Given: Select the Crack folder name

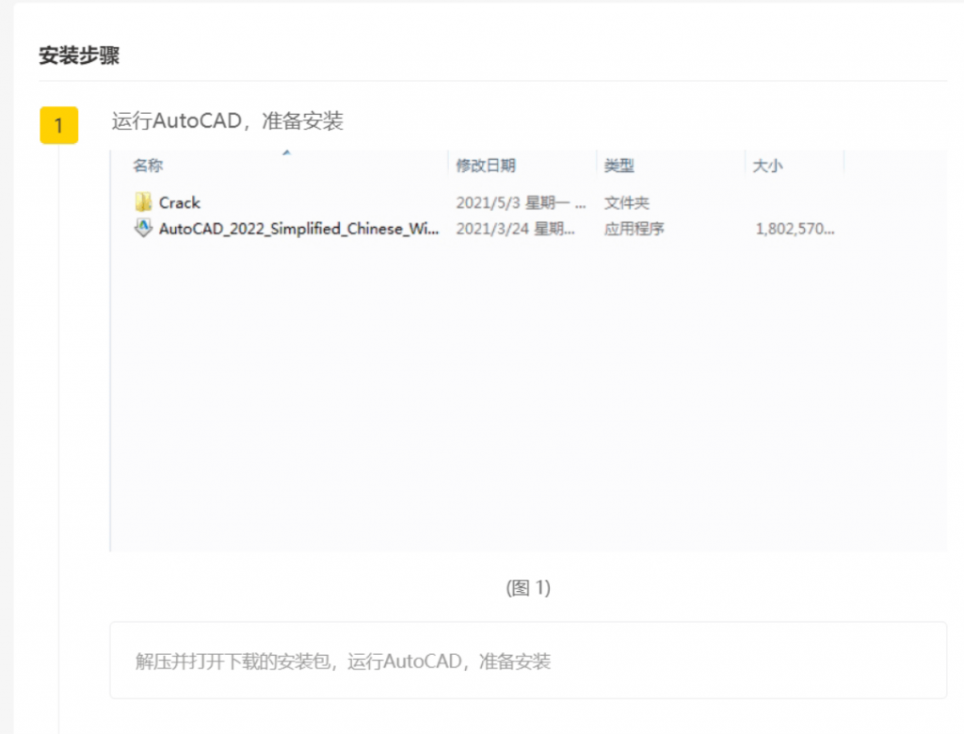Looking at the screenshot, I should [x=180, y=202].
